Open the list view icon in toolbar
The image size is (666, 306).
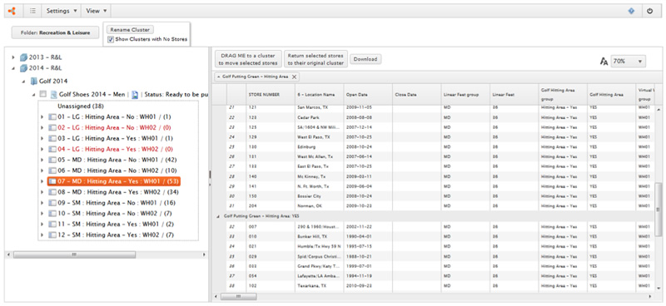(32, 11)
